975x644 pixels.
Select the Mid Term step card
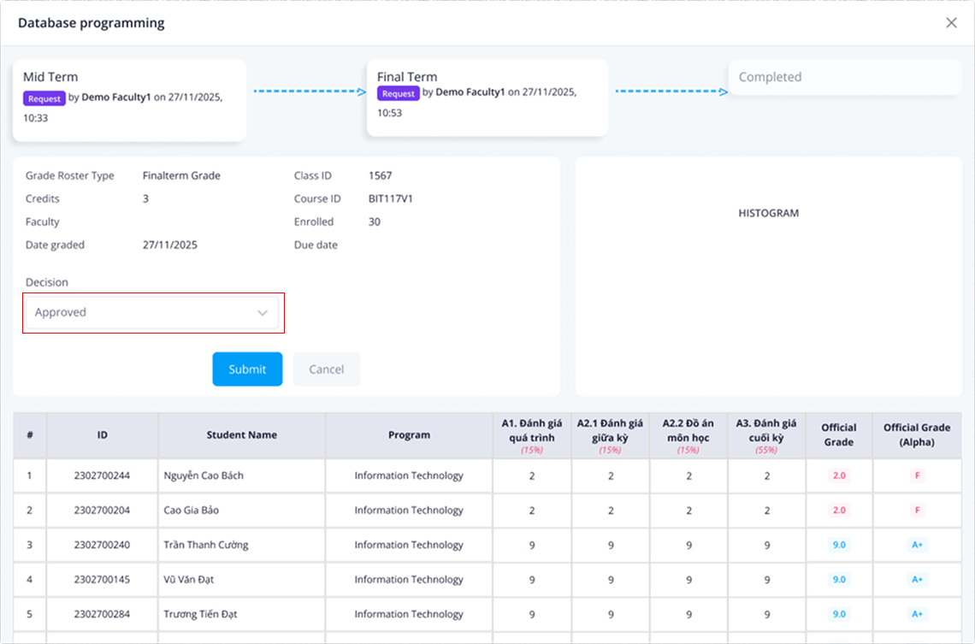click(x=129, y=99)
